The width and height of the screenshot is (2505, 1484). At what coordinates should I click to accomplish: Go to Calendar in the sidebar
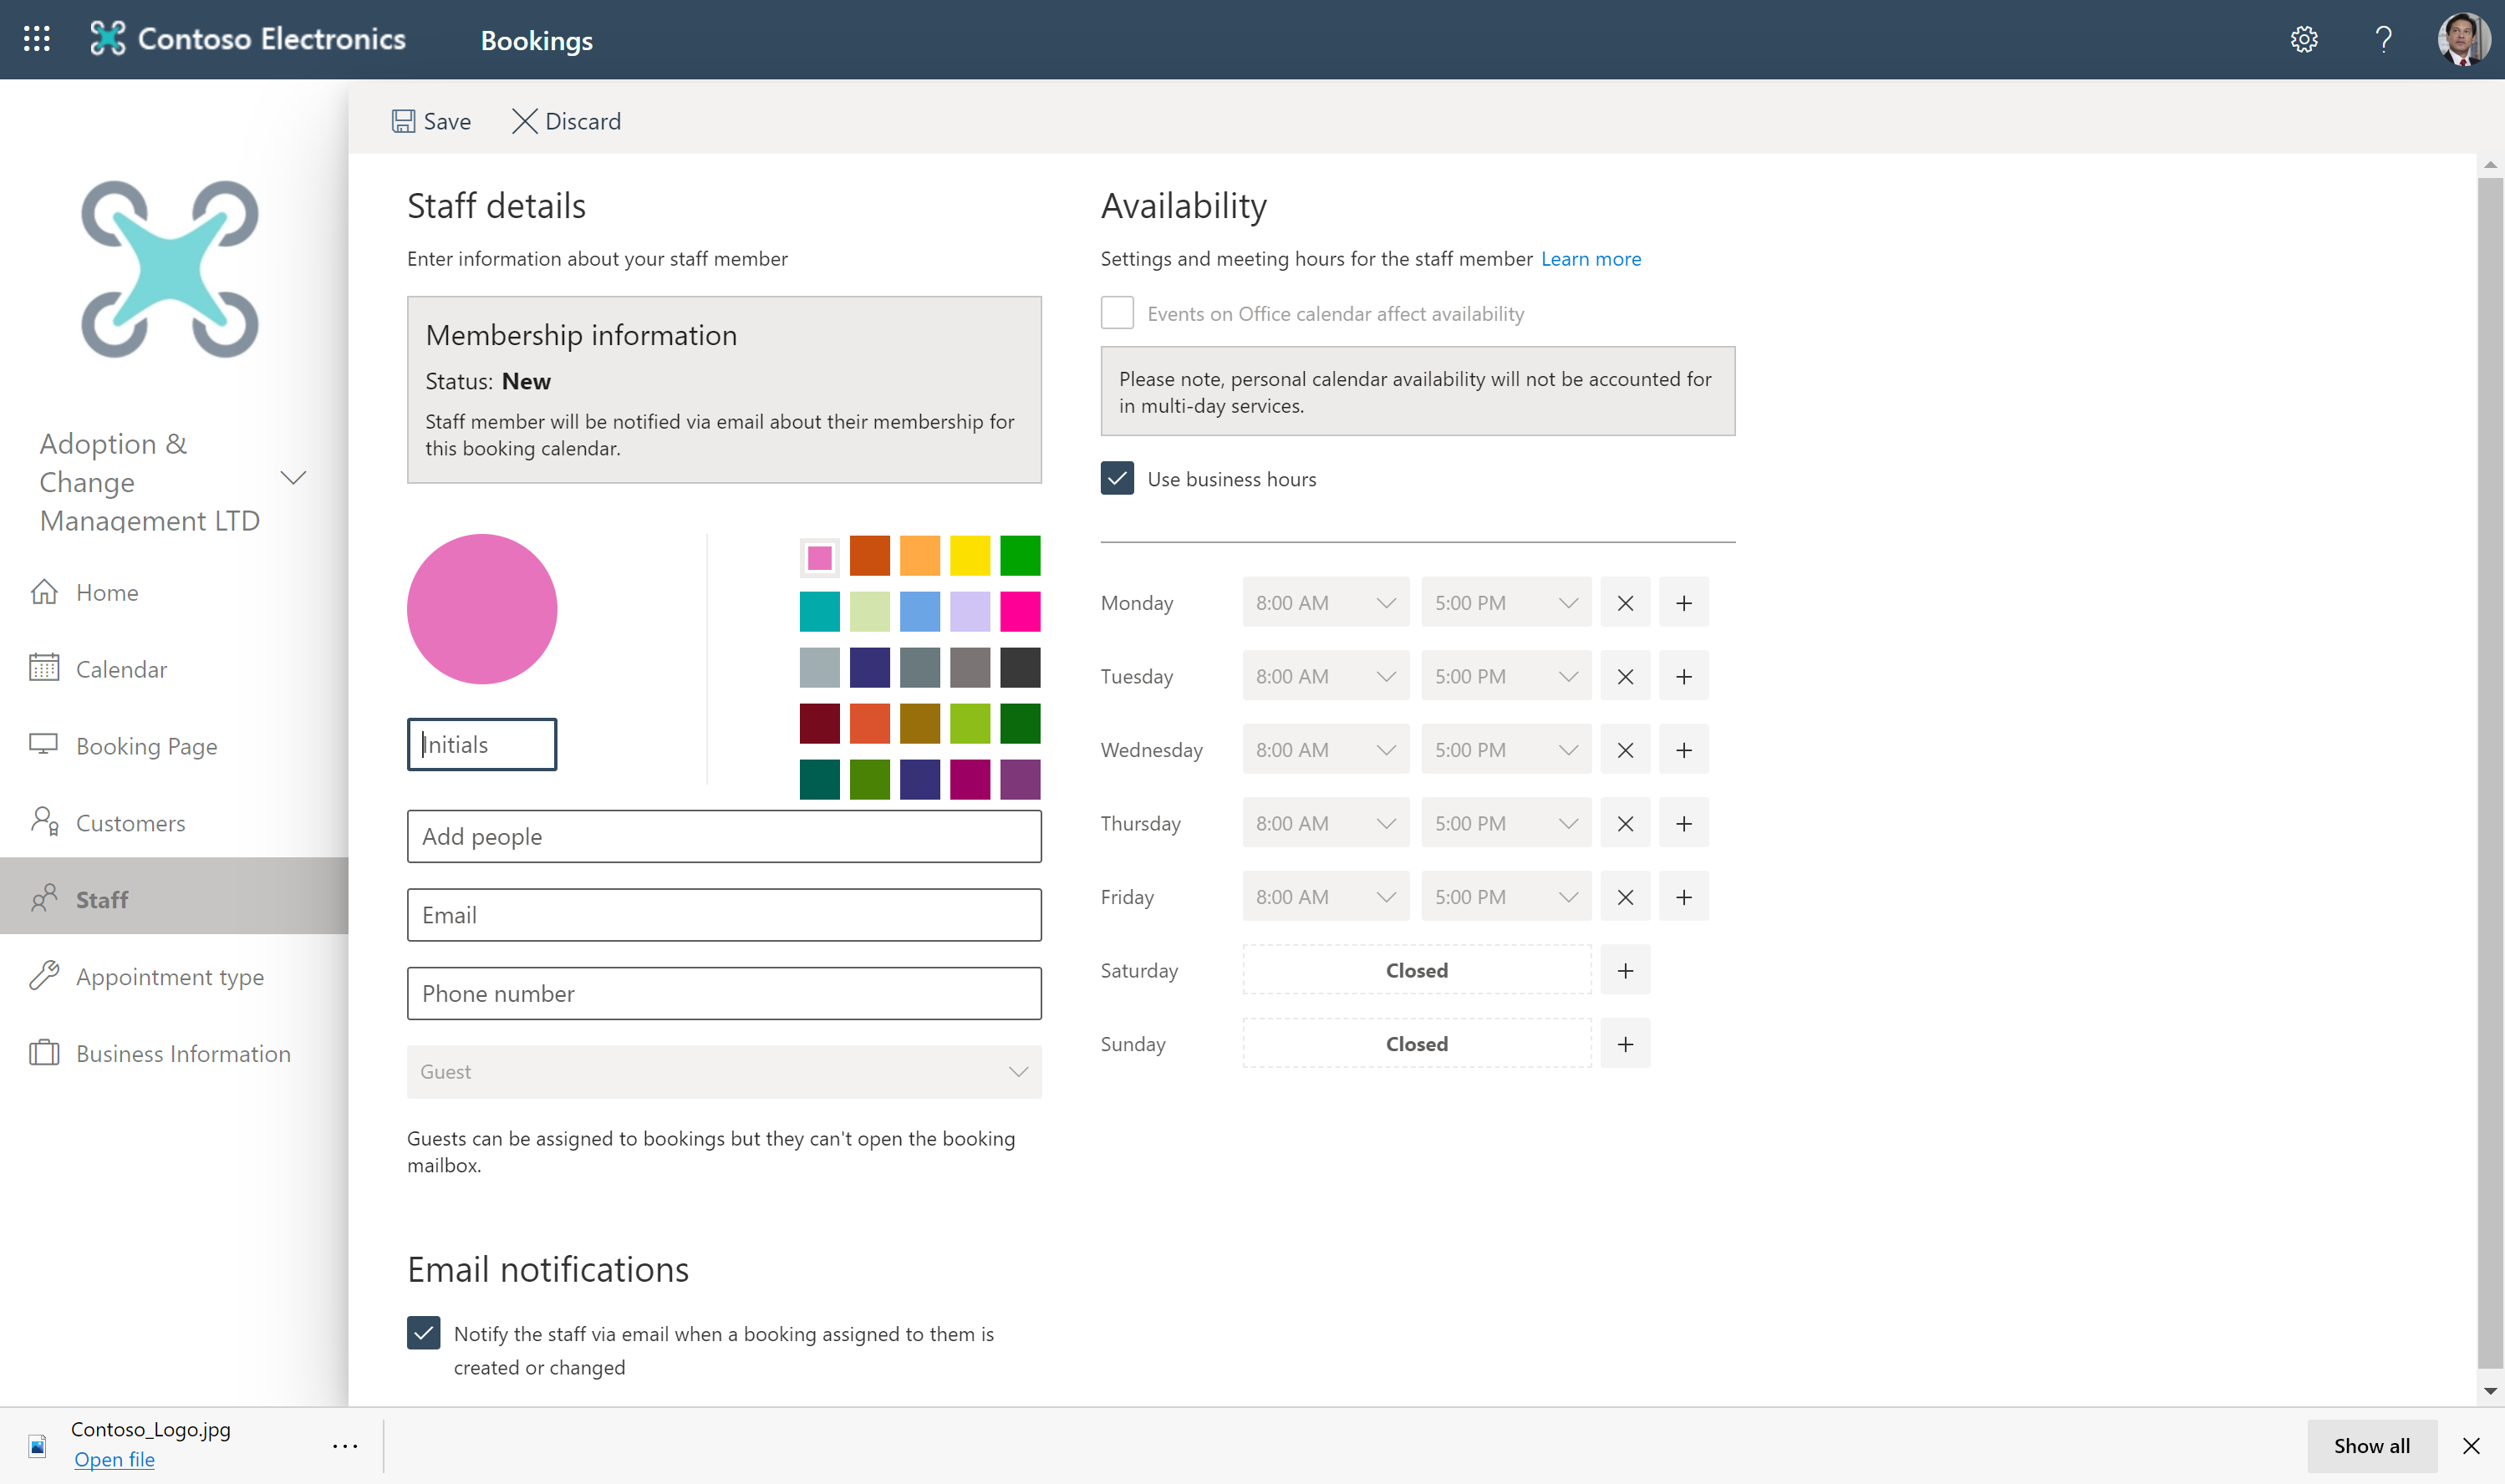(x=121, y=669)
